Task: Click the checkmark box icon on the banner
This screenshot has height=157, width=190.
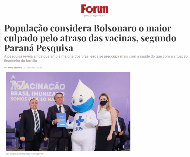Action: (x=21, y=85)
